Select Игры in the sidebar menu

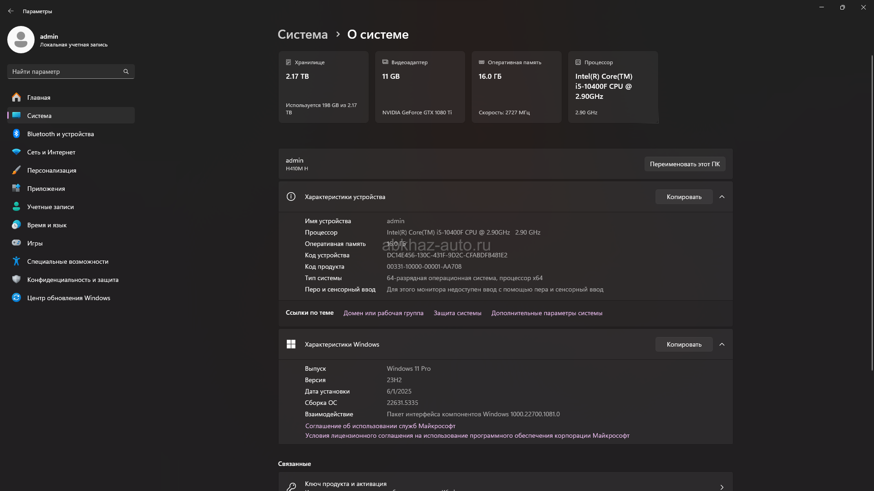click(35, 243)
